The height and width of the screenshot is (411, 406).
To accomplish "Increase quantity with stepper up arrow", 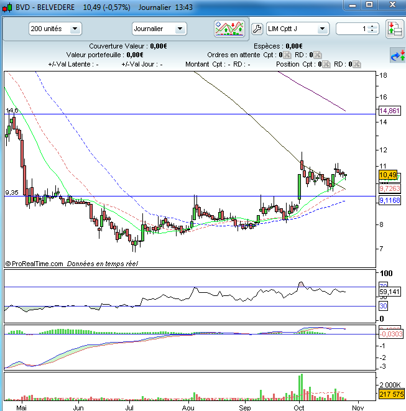I will pyautogui.click(x=372, y=27).
